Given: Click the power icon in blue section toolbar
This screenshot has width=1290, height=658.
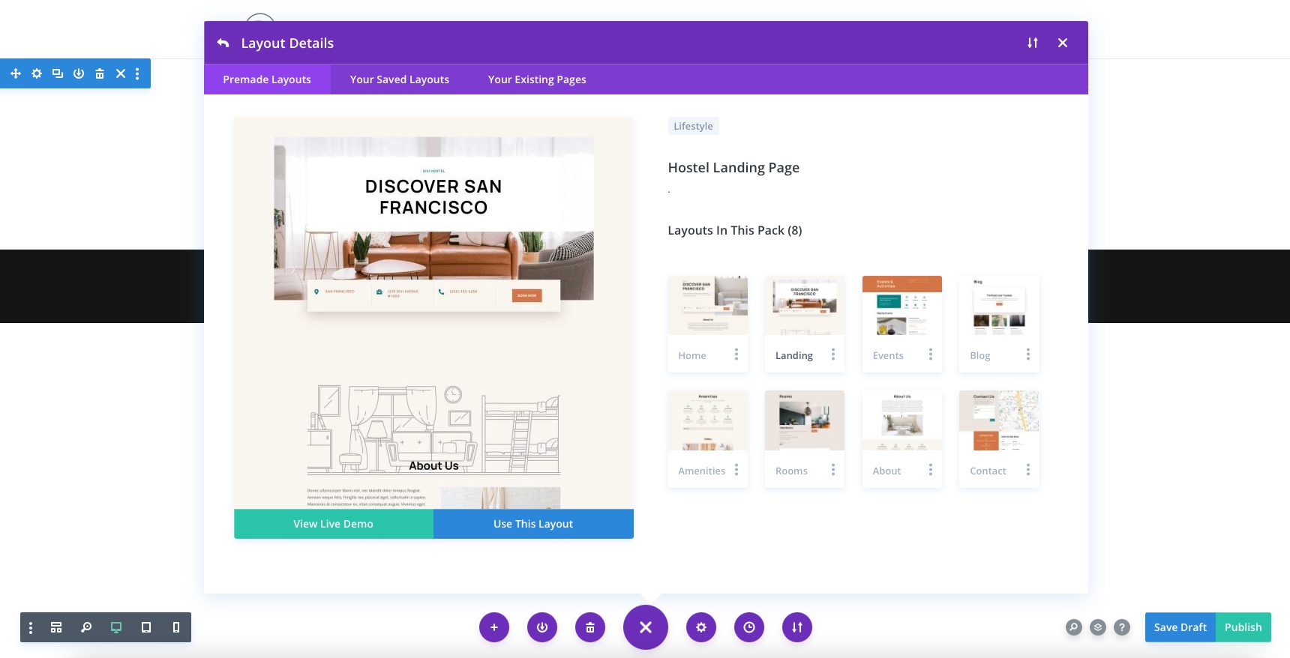Looking at the screenshot, I should [x=79, y=73].
